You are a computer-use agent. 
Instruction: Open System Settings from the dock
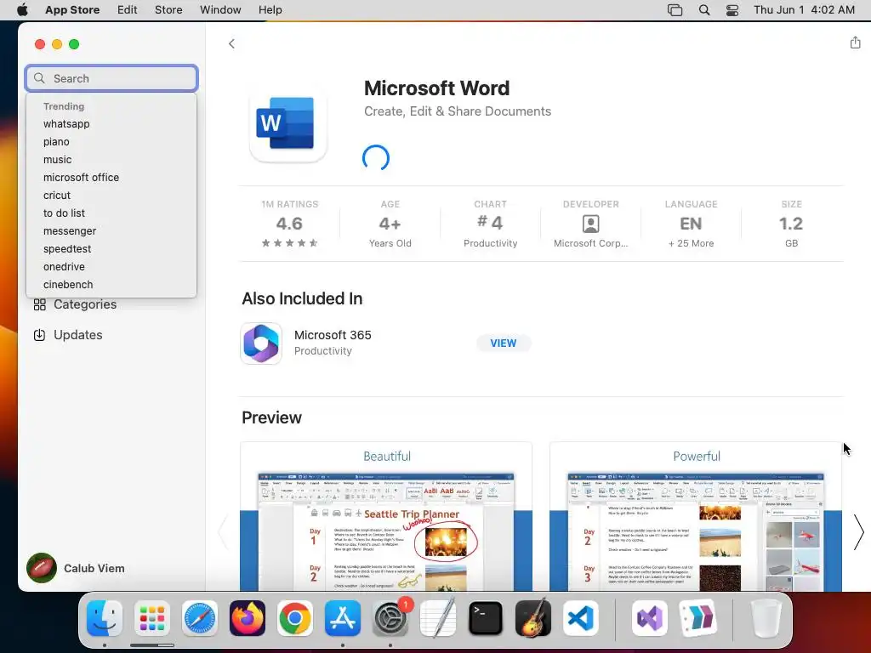[x=390, y=618]
